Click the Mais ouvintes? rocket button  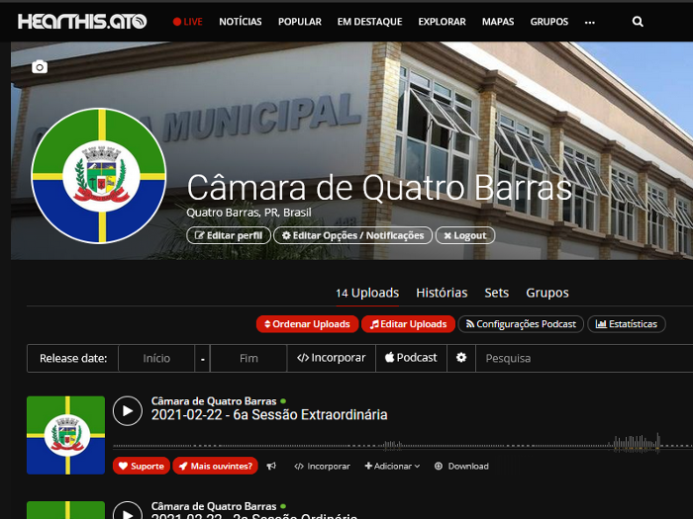[x=215, y=466]
